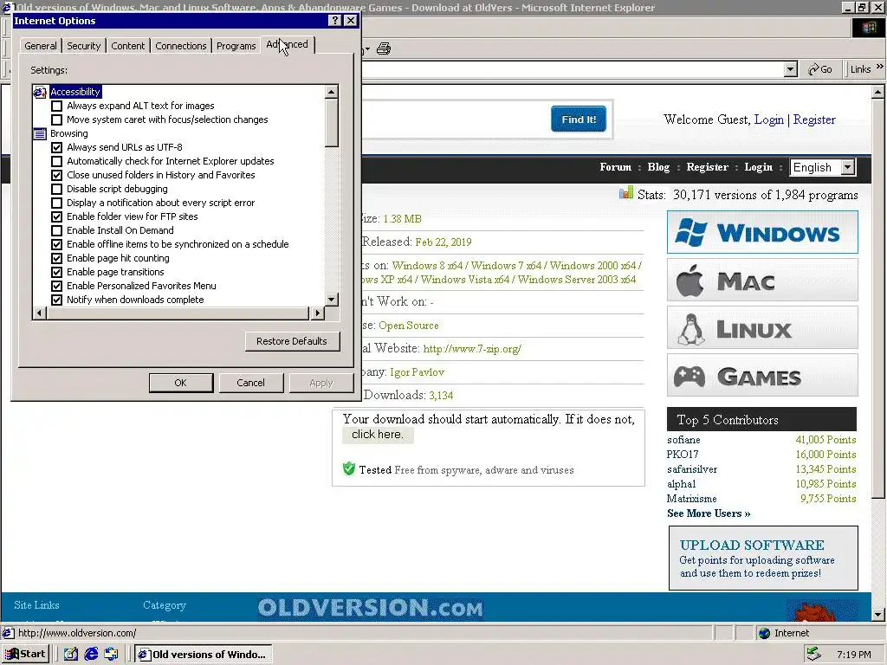The image size is (887, 665).
Task: Uncheck Enable page transitions
Action: click(x=56, y=272)
